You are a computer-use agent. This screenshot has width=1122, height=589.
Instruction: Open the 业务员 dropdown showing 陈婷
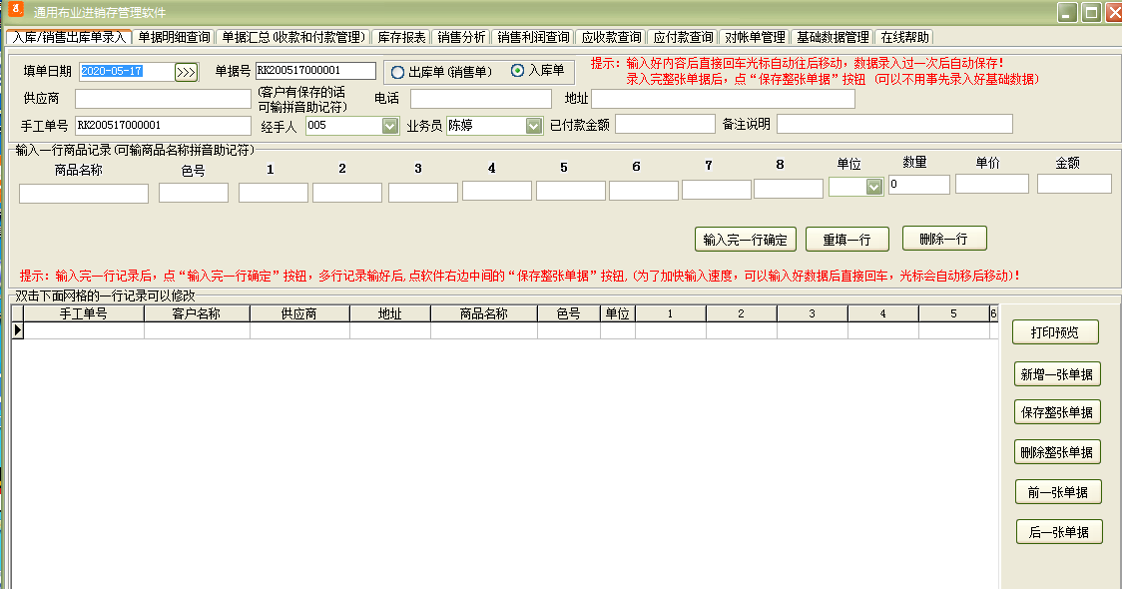click(x=533, y=126)
